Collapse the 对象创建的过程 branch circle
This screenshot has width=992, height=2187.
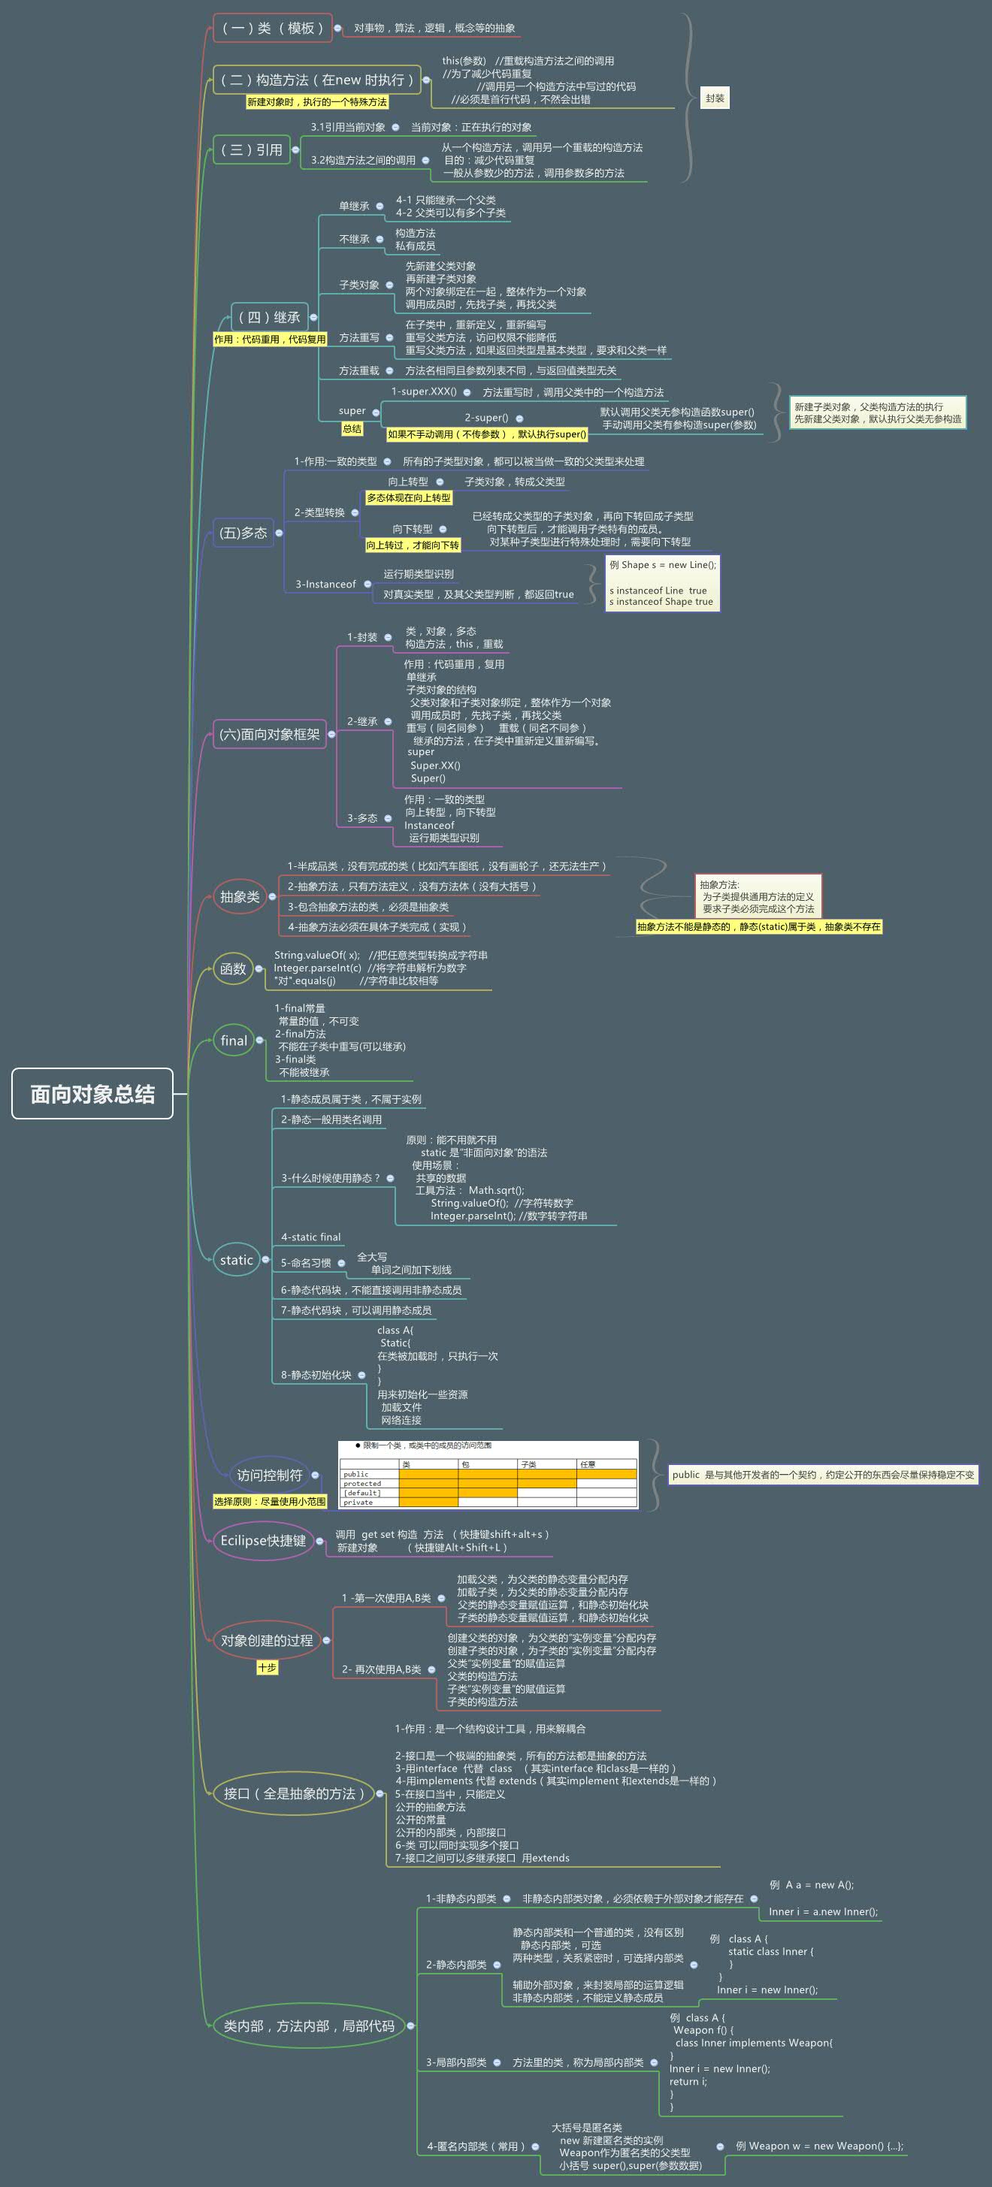click(326, 1641)
